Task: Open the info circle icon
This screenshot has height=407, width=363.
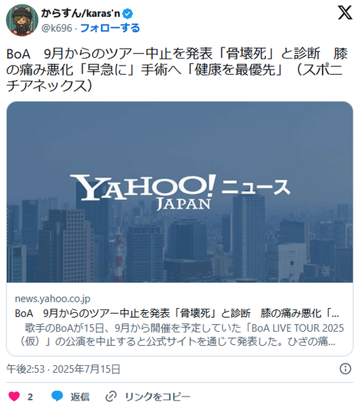Action: pos(346,369)
